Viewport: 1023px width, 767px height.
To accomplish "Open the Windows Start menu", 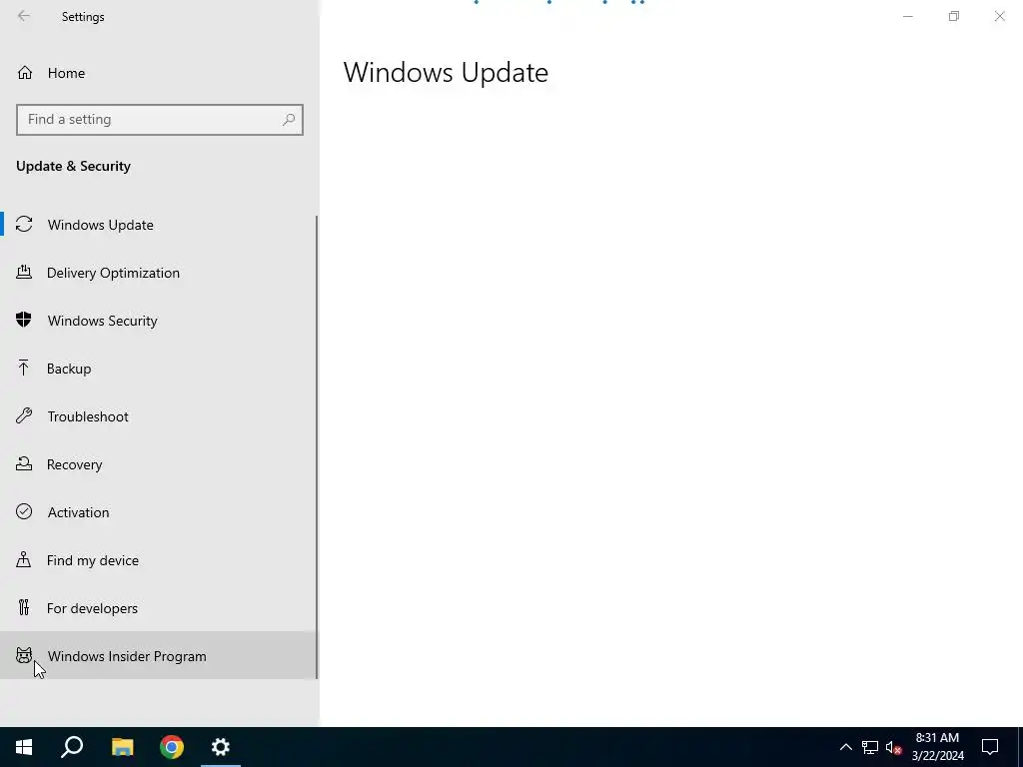I will (x=24, y=747).
